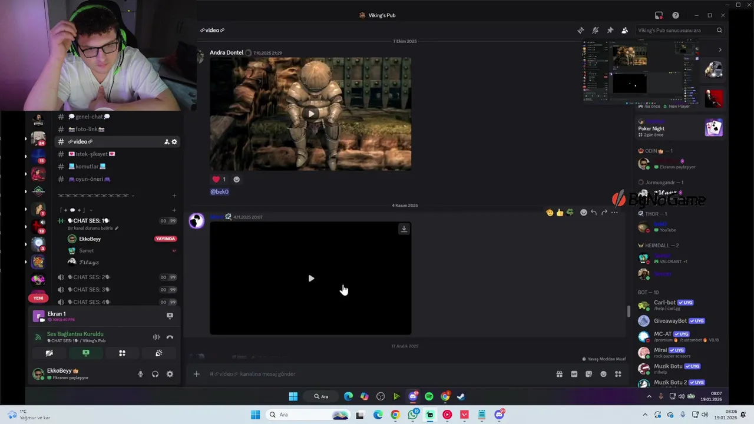Open the genel-chat channel
Screen dimensions: 754x424
click(117, 117)
